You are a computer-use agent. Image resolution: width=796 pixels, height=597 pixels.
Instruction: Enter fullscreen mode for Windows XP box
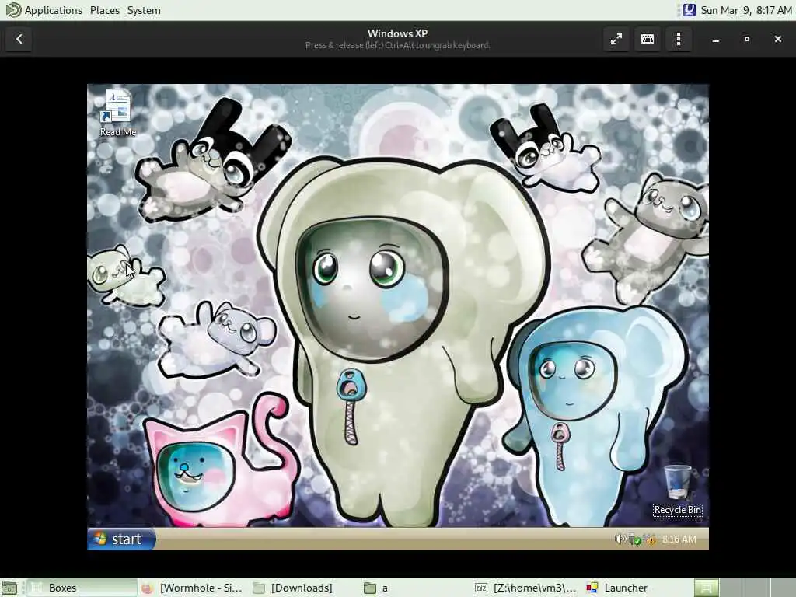(616, 39)
